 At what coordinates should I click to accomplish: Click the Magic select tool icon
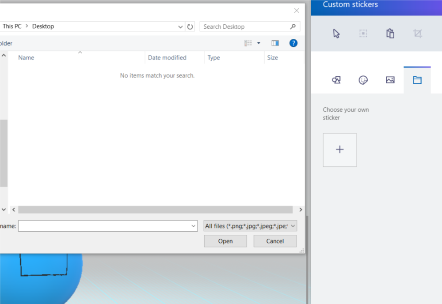click(x=363, y=34)
